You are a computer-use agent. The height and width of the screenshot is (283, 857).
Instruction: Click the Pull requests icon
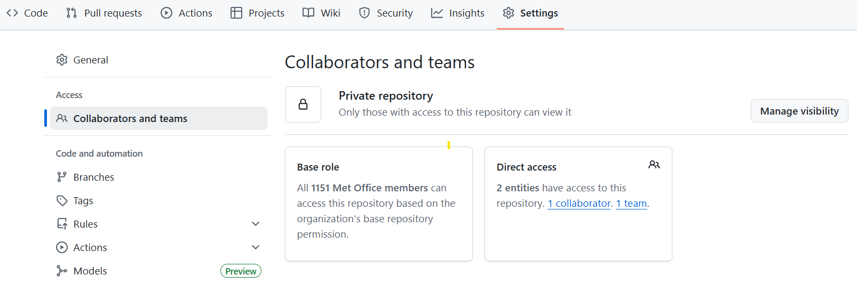tap(72, 13)
